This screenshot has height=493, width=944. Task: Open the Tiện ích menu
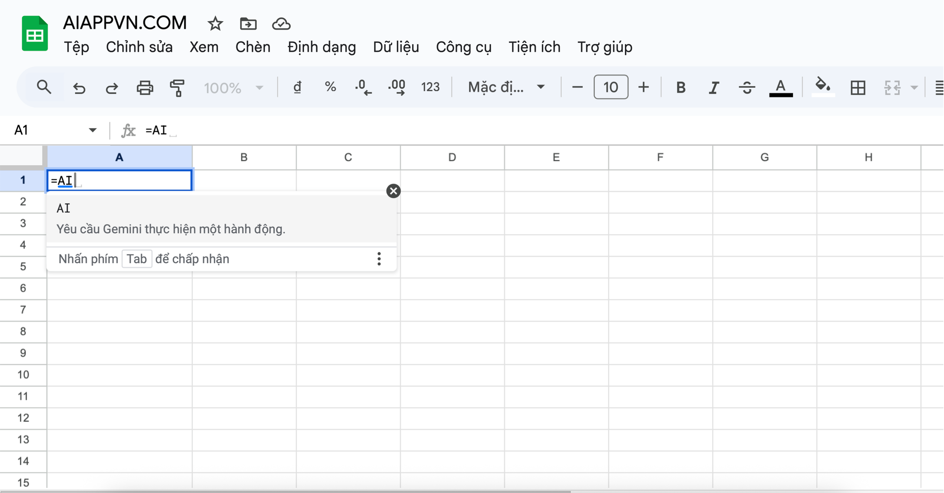[534, 47]
